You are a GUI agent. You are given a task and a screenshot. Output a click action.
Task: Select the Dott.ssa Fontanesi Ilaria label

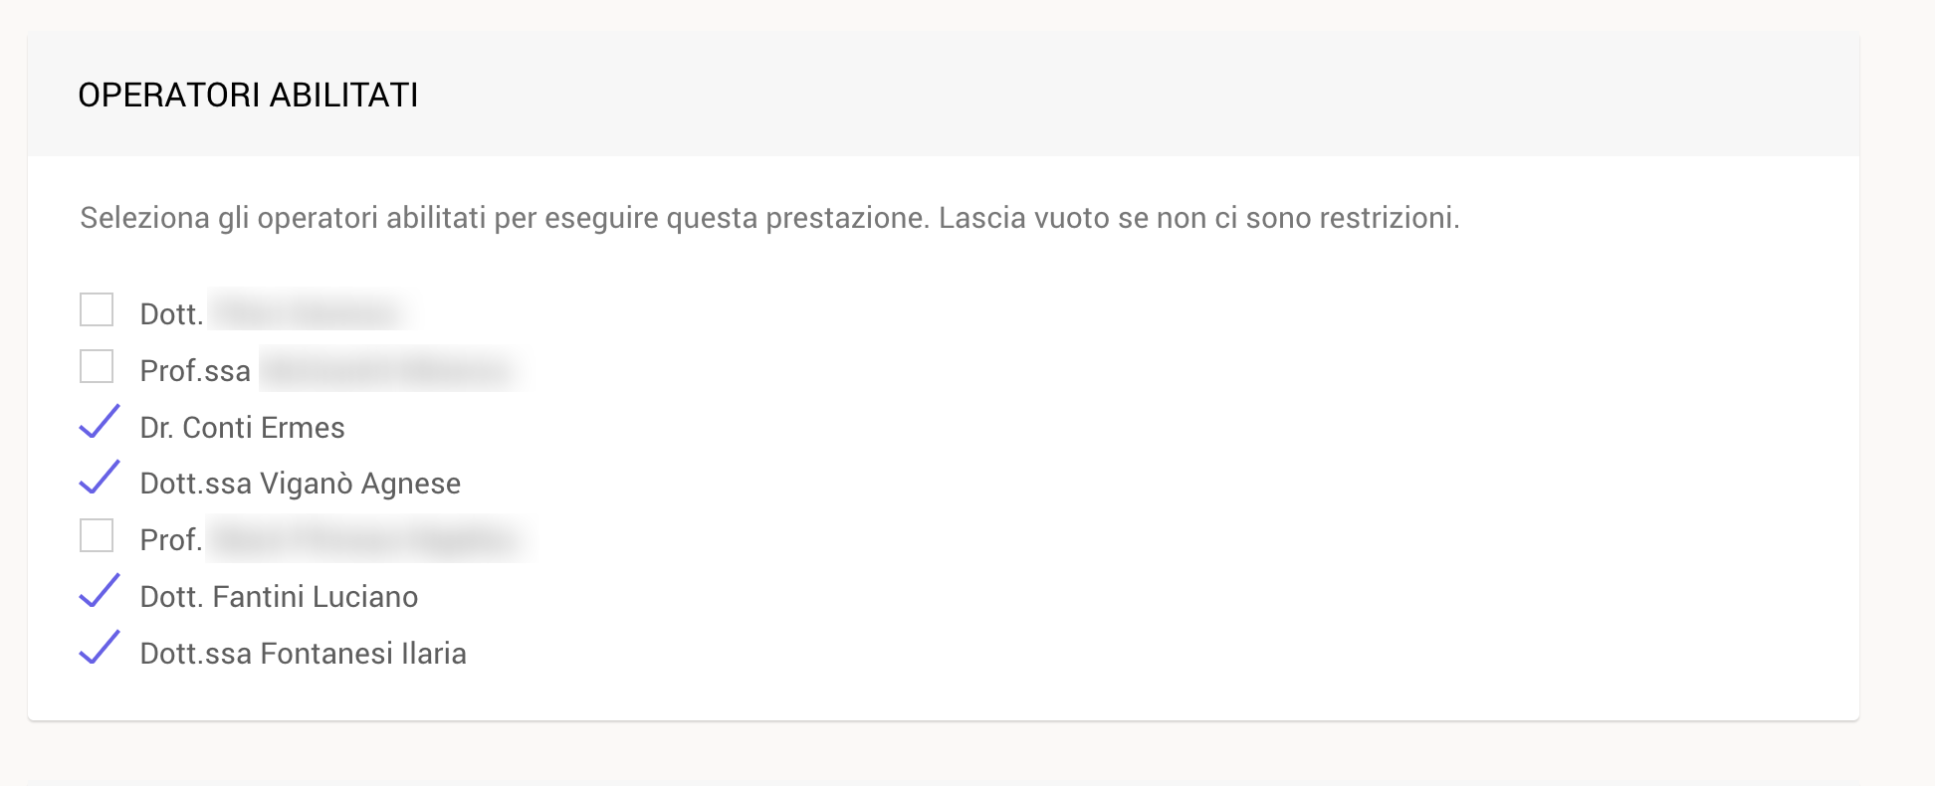click(304, 654)
